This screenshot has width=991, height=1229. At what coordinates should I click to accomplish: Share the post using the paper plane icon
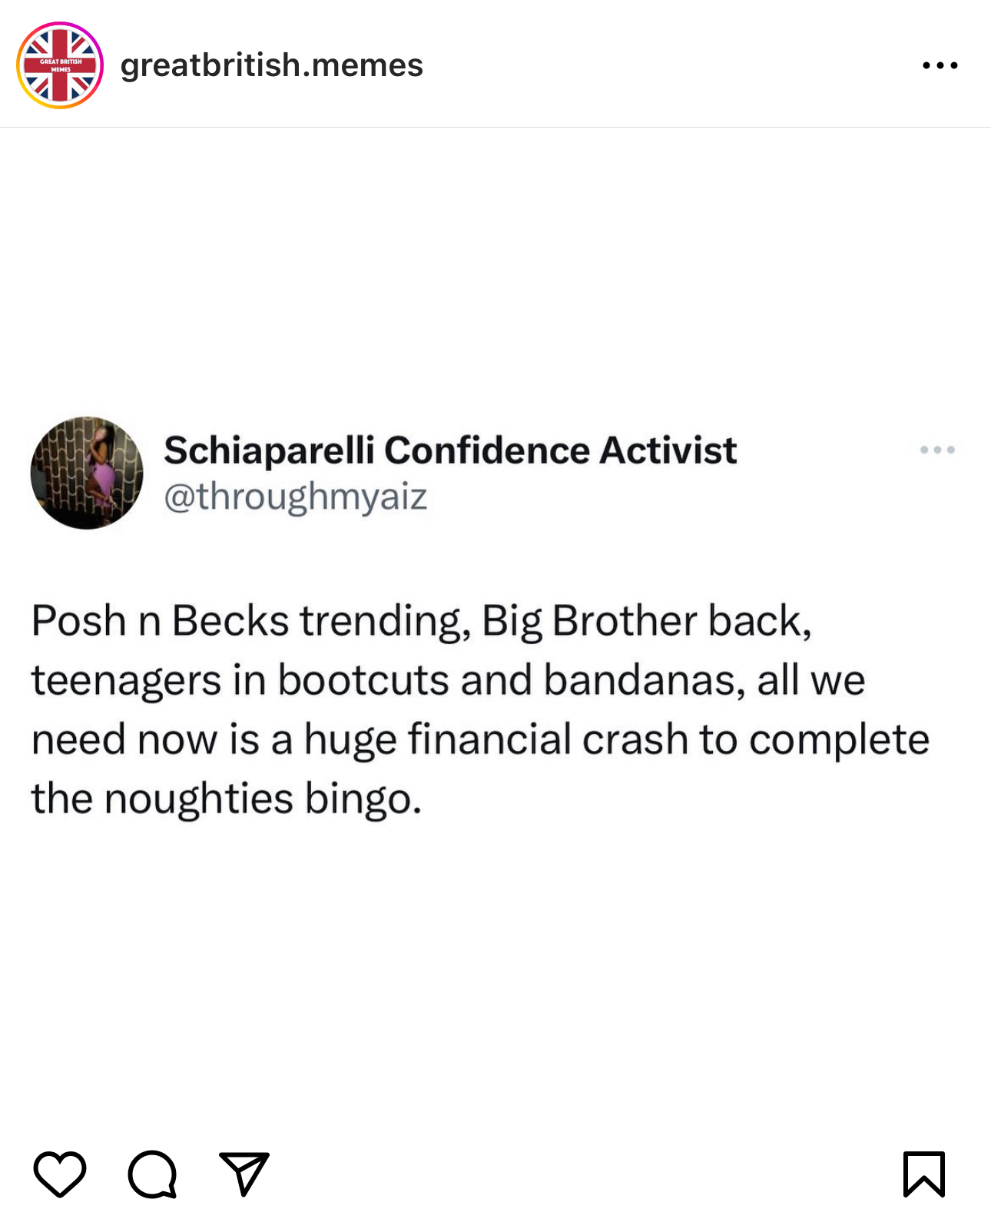[x=244, y=1174]
